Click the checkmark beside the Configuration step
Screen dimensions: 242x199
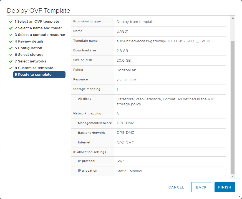point(11,48)
